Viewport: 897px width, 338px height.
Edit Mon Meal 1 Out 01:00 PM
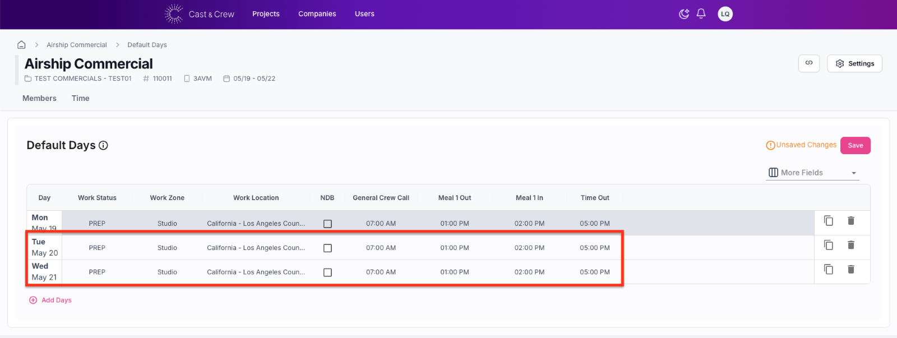pos(455,223)
